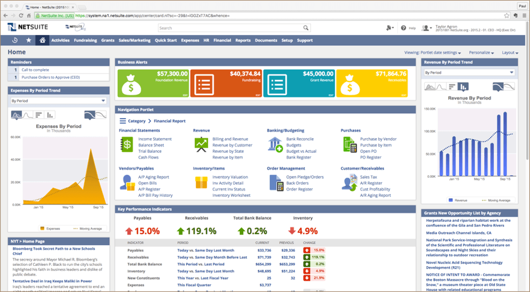The height and width of the screenshot is (292, 530).
Task: Open the Layout dropdown
Action: tap(510, 53)
